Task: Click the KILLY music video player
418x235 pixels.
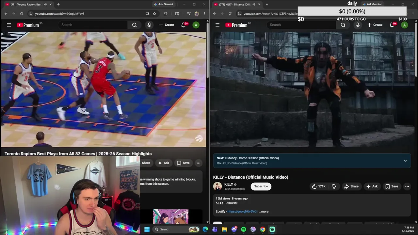Action: (x=312, y=89)
